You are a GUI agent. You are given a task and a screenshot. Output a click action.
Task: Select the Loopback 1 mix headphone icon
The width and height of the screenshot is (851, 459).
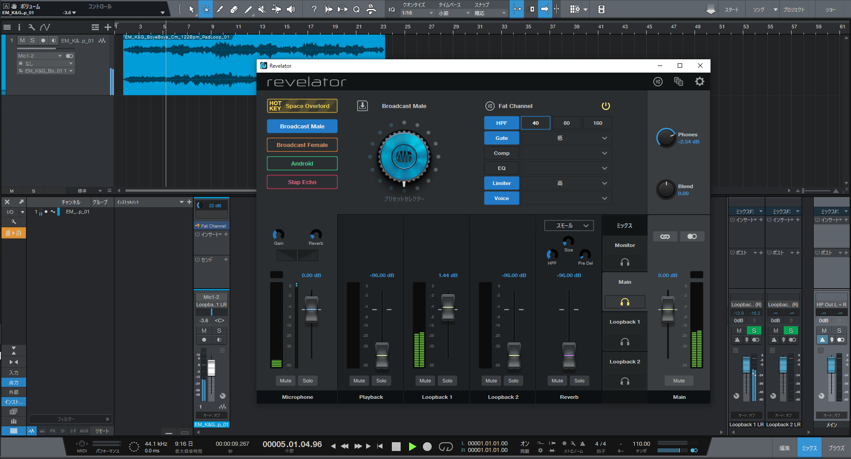(625, 342)
